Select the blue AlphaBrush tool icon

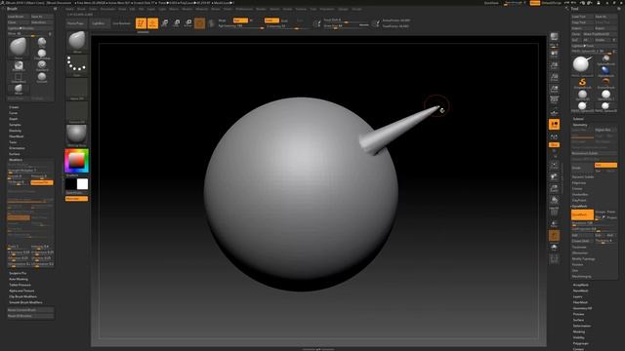click(605, 71)
